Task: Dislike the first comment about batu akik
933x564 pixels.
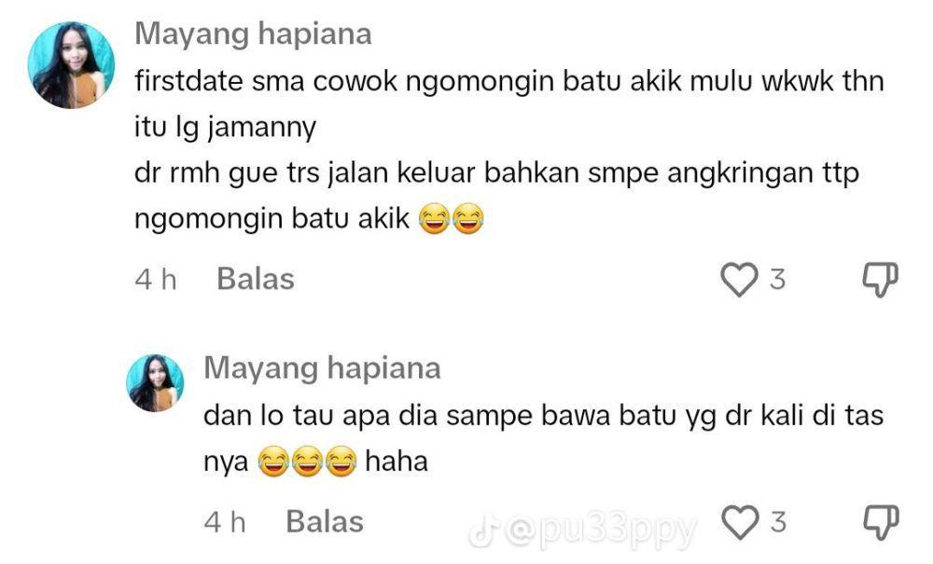Action: click(x=880, y=280)
